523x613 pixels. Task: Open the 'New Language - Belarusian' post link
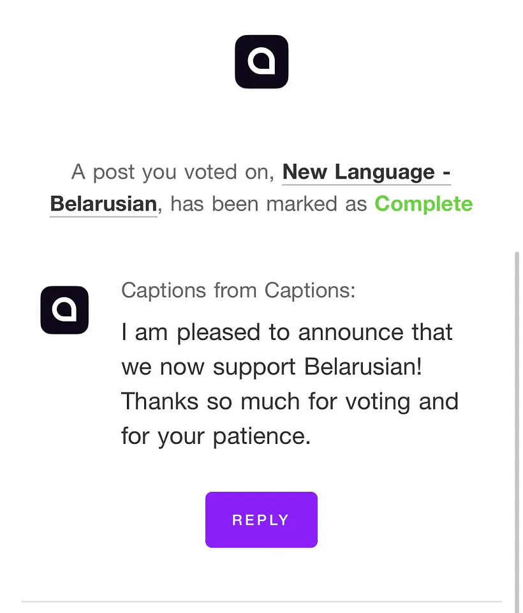pyautogui.click(x=366, y=172)
